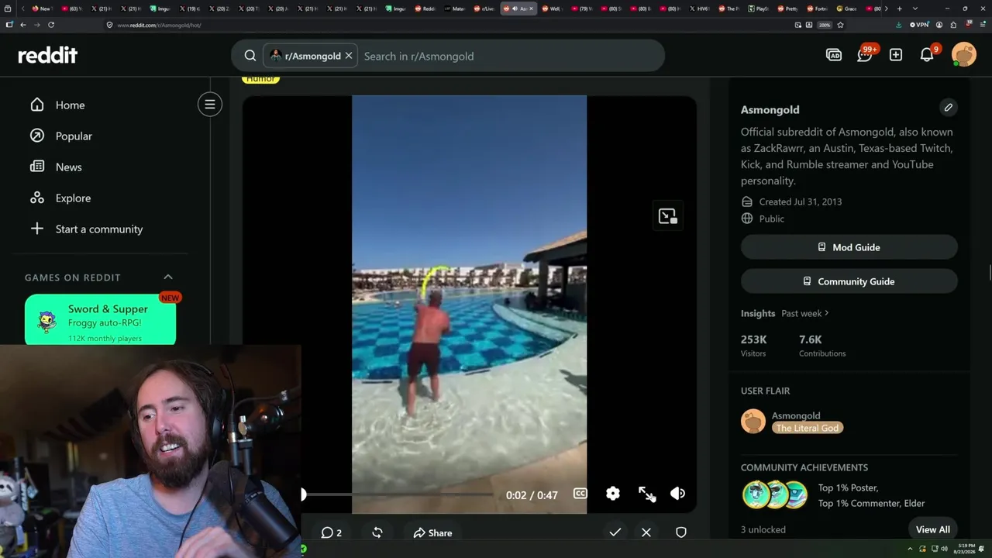The height and width of the screenshot is (558, 992).
Task: Click the reddit.com address bar
Action: click(449, 25)
